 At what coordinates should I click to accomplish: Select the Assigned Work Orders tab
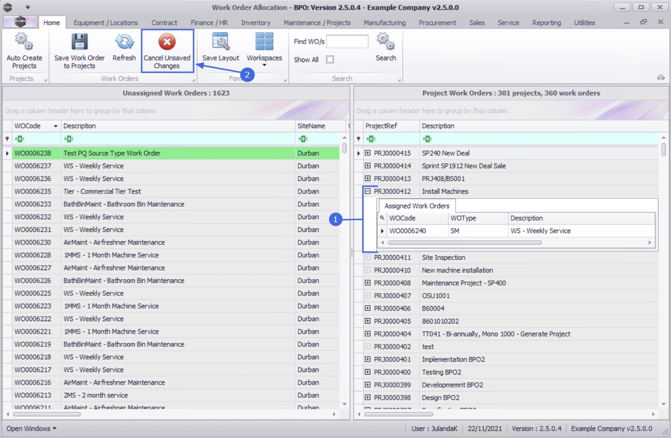[x=417, y=206]
